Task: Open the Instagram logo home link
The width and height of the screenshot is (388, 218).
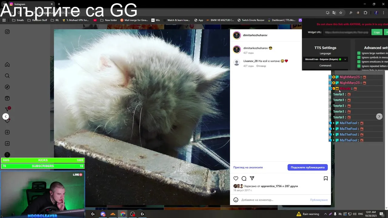Action: [x=7, y=32]
